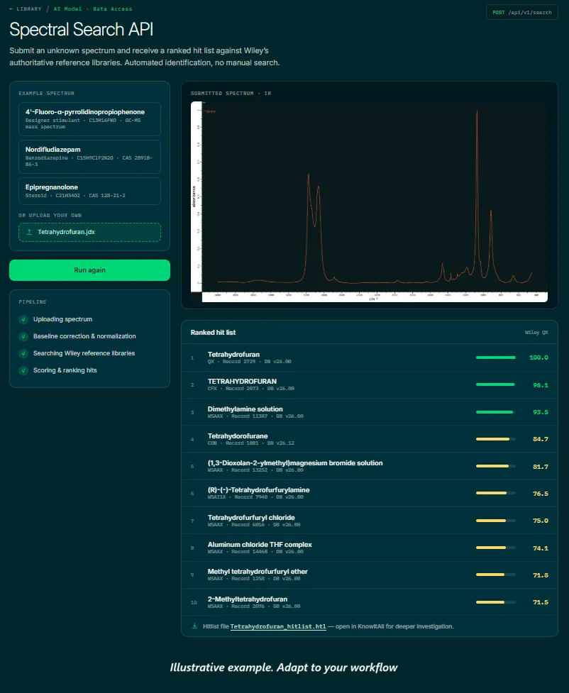
Task: Click the POST /api/v1/search endpoint badge
Action: pos(521,12)
